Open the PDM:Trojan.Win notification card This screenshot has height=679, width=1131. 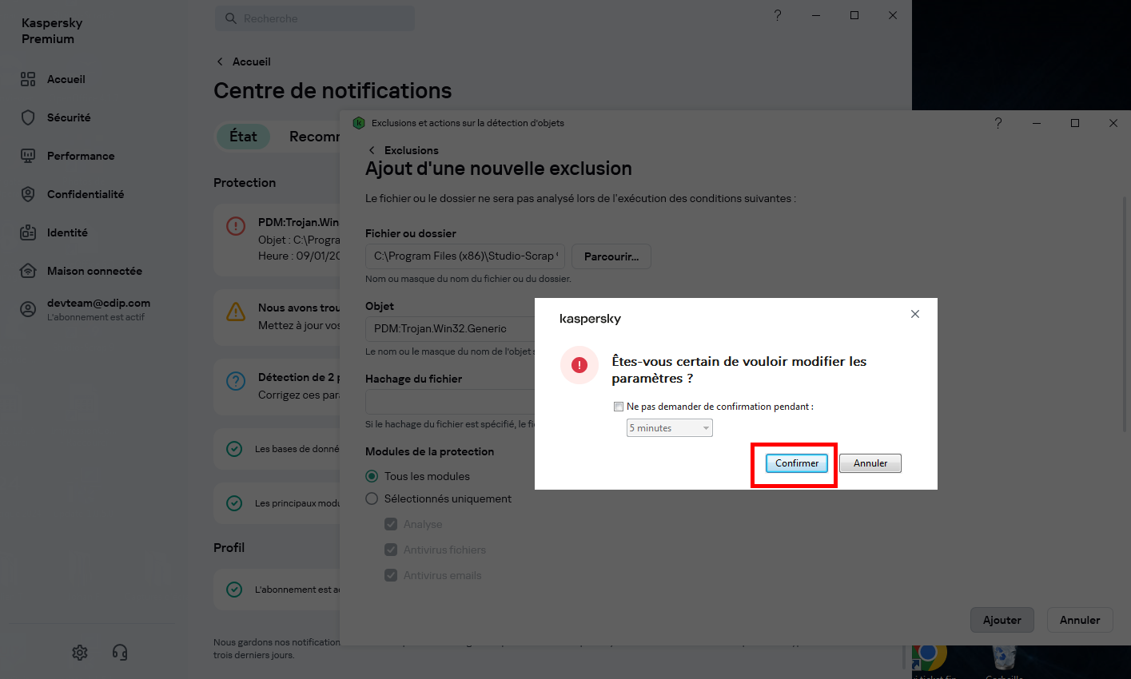click(277, 240)
